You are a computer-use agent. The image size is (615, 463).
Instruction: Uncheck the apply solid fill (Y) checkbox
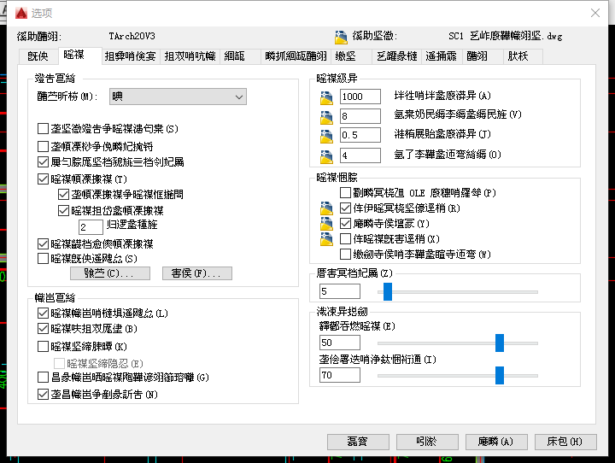point(345,224)
